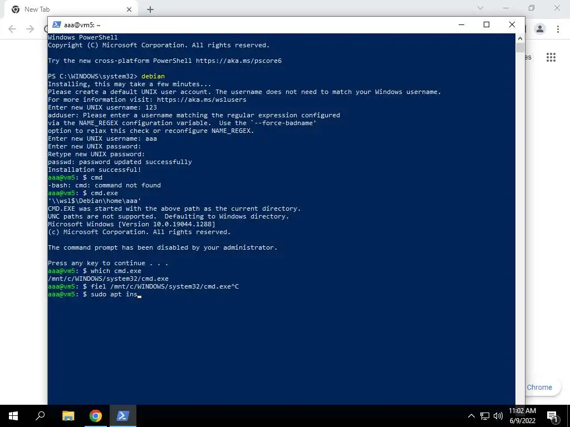Screen dimensions: 570x427
Task: Click the Chrome icon on the New Tab tab
Action: [x=16, y=9]
